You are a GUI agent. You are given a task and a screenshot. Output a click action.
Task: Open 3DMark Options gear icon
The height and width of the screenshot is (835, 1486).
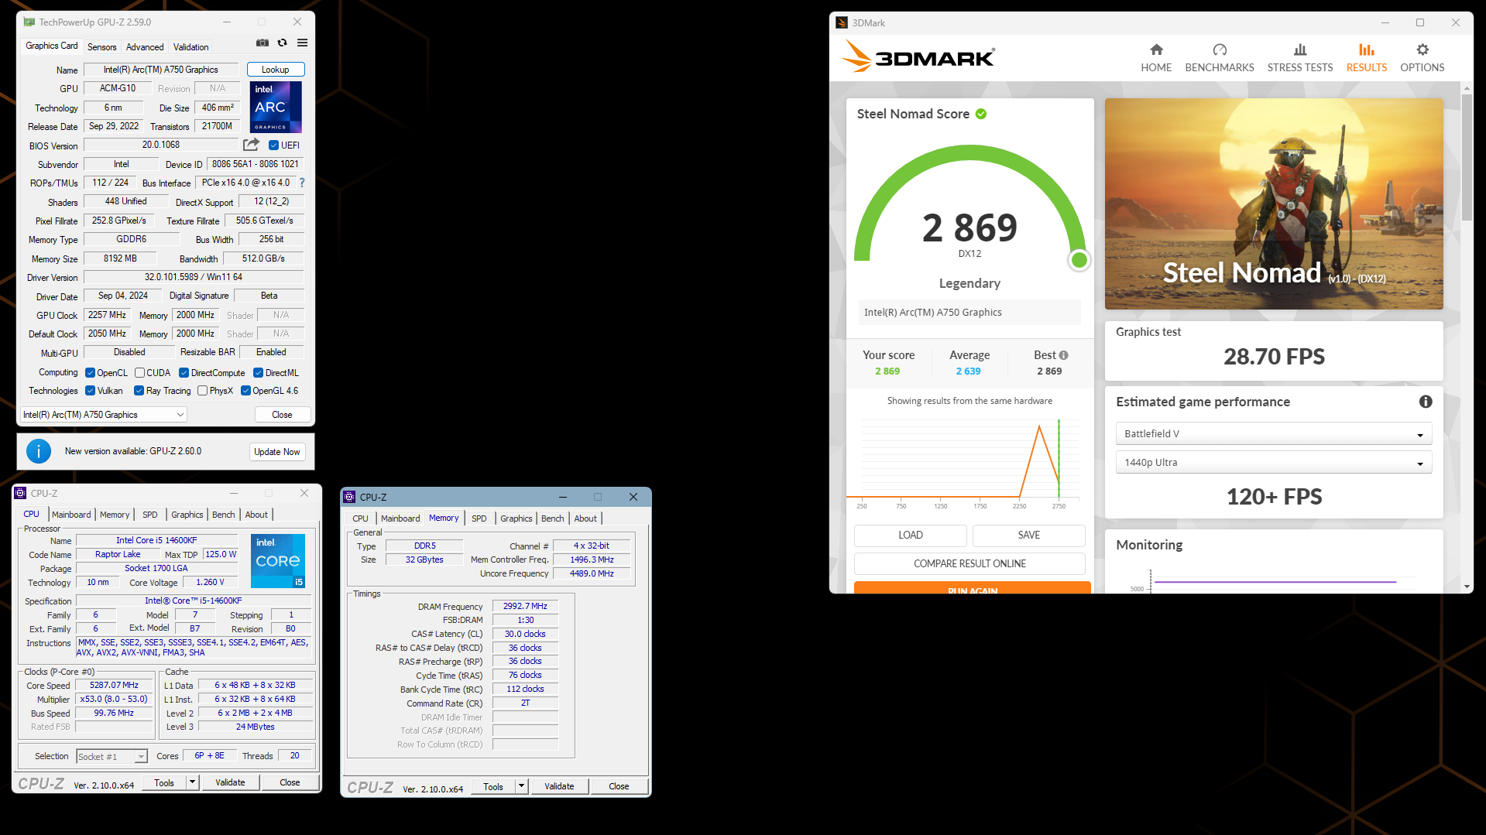click(x=1423, y=50)
